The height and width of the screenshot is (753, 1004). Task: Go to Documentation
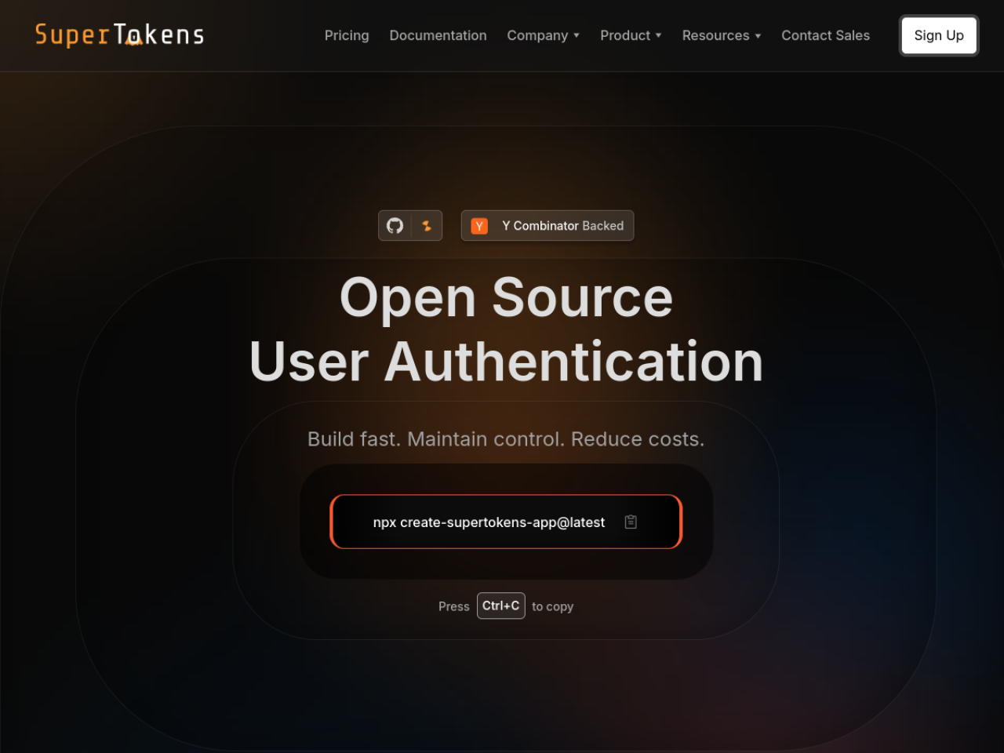[x=438, y=35]
